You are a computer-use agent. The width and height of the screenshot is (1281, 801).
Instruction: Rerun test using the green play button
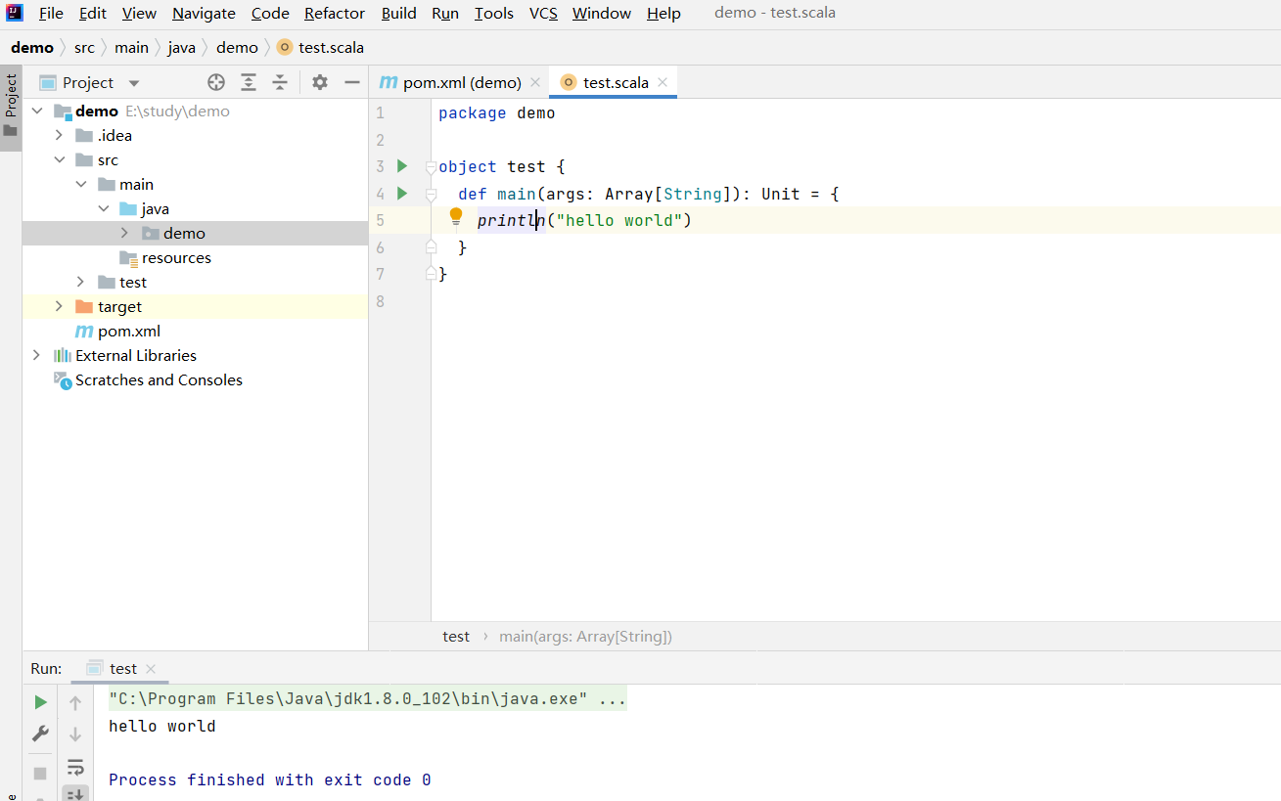tap(40, 702)
